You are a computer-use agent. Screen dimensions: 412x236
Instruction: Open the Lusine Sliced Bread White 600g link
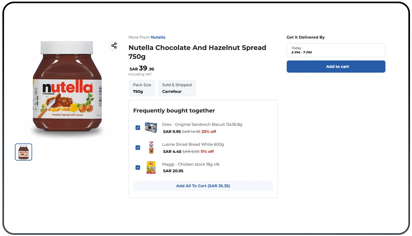(193, 144)
